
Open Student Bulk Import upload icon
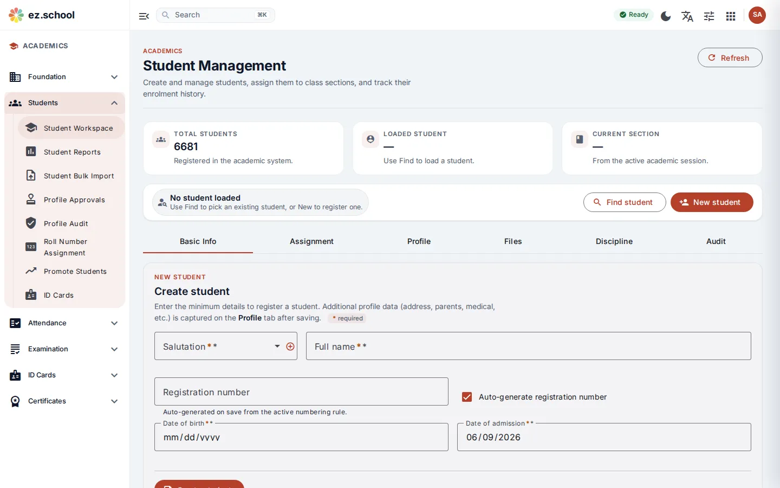(x=31, y=176)
